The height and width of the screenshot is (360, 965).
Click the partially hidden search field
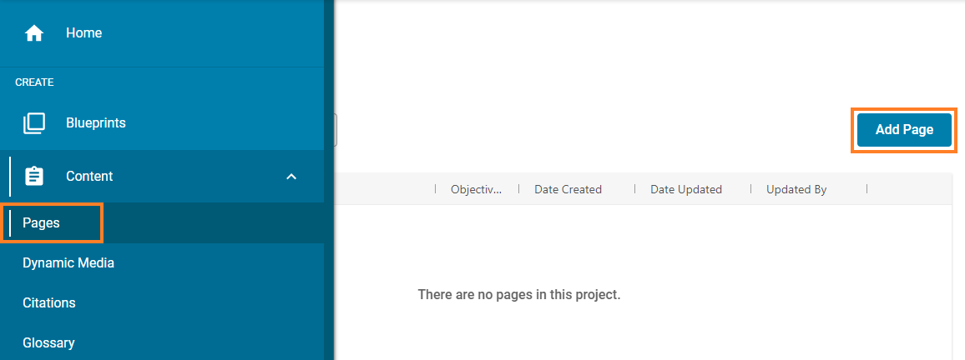tap(336, 130)
